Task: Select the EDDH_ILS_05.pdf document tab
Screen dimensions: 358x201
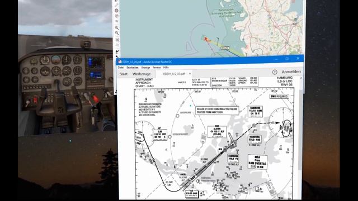Action: (x=174, y=74)
